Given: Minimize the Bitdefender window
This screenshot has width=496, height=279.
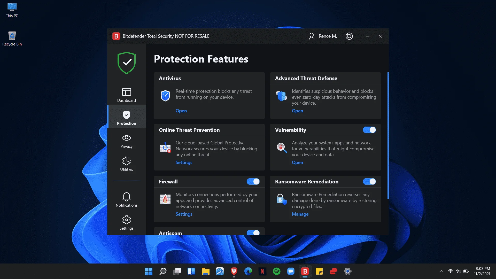Looking at the screenshot, I should point(368,36).
